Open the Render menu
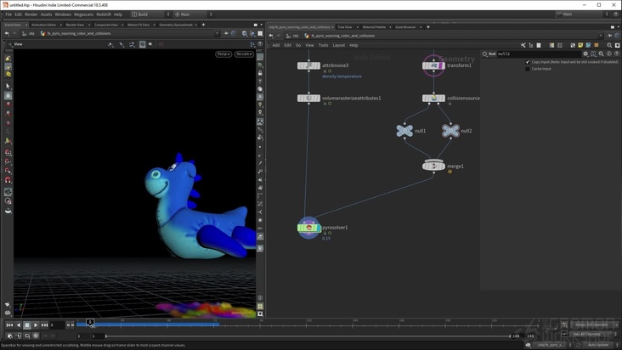Image resolution: width=622 pixels, height=350 pixels. pyautogui.click(x=31, y=14)
